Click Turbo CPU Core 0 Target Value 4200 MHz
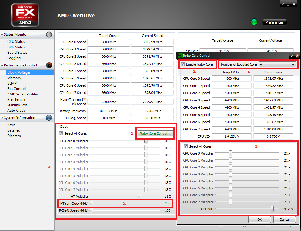This screenshot has width=301, height=231. (x=232, y=79)
